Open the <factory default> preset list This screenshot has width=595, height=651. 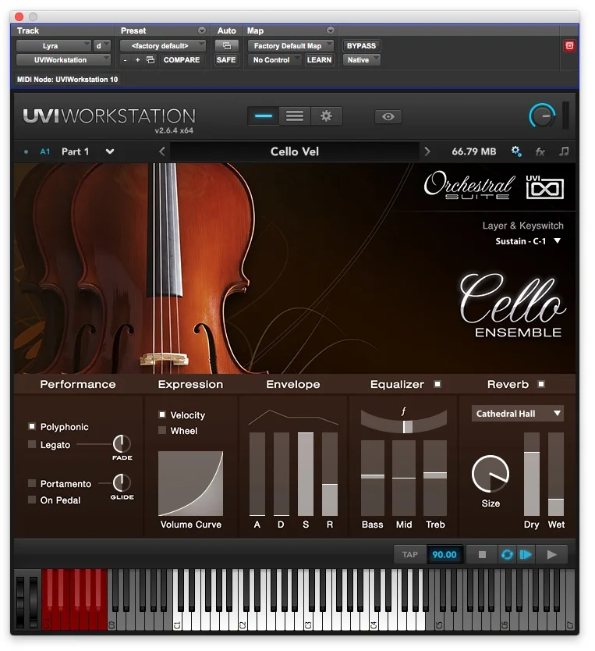click(162, 46)
